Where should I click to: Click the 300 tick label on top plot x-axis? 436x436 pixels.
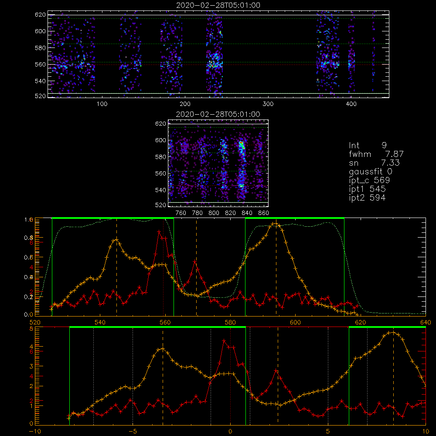click(x=268, y=104)
